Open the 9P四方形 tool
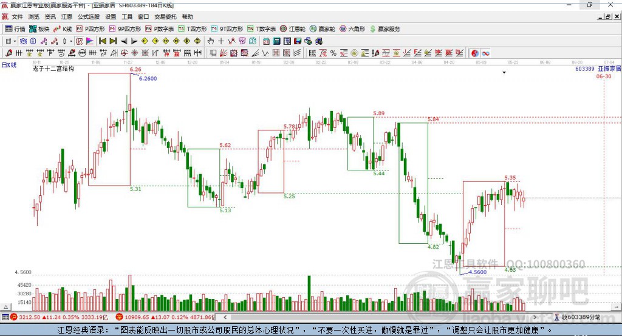622x336 pixels. tap(125, 29)
